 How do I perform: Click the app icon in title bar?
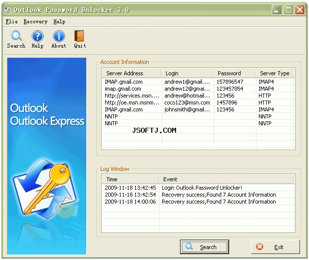[x=7, y=9]
